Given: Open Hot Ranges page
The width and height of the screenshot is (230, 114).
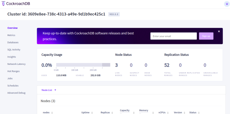Looking at the screenshot, I should [13, 71].
